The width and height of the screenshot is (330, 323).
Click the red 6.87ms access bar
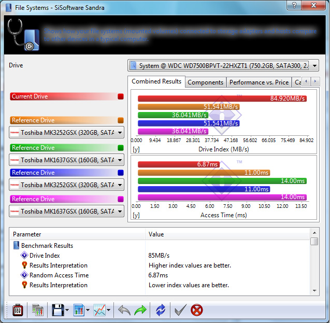(x=179, y=164)
